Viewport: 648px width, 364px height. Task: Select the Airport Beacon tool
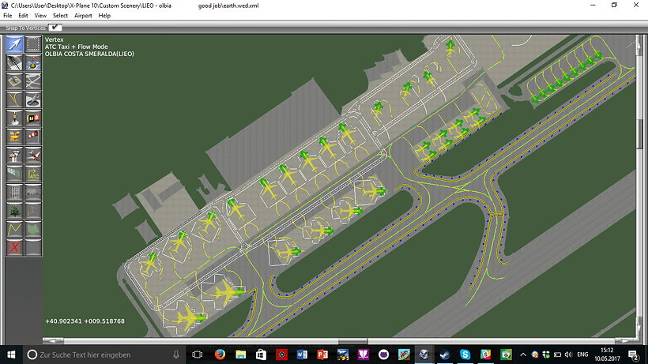14,136
